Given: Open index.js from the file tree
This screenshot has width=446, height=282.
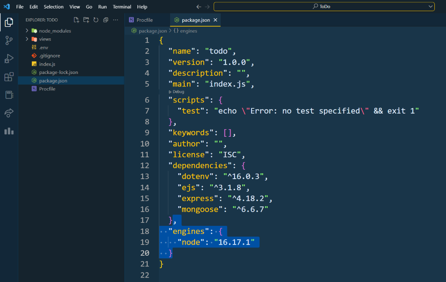Looking at the screenshot, I should pos(47,64).
